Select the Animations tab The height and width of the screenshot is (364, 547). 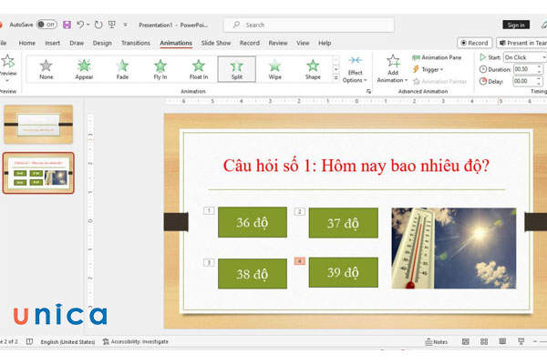click(176, 43)
